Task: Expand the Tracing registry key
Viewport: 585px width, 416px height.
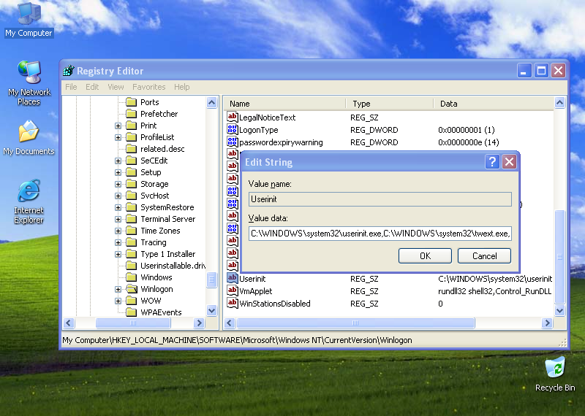Action: point(118,242)
